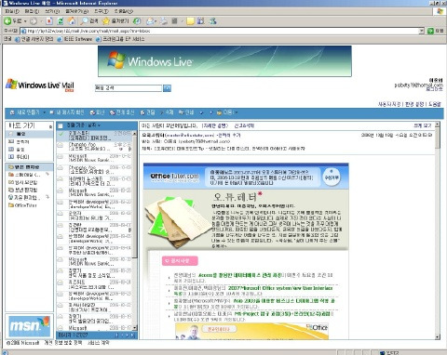This screenshot has height=355, width=447.
Task: Click reading pane scrollbar down arrow
Action: [x=437, y=336]
